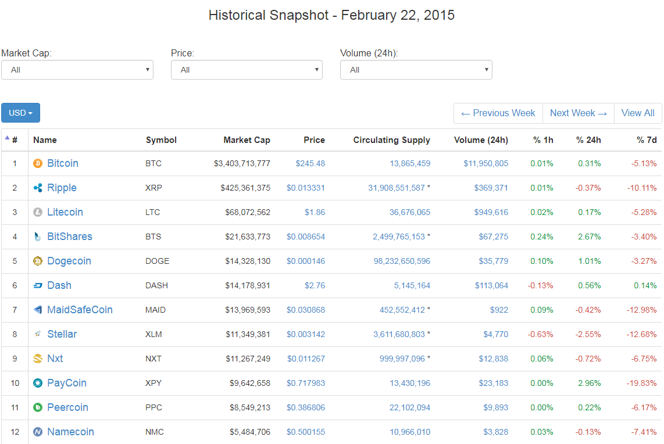Click Litecoin price $1.86
The width and height of the screenshot is (664, 444).
(x=315, y=212)
